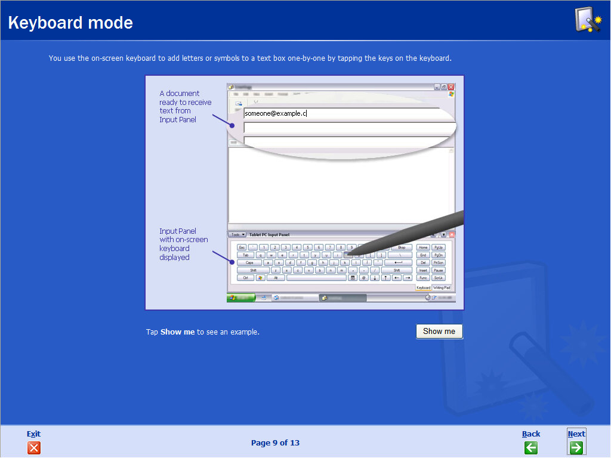Screen dimensions: 611x458
Task: Click the Next green arrow icon
Action: 576,448
